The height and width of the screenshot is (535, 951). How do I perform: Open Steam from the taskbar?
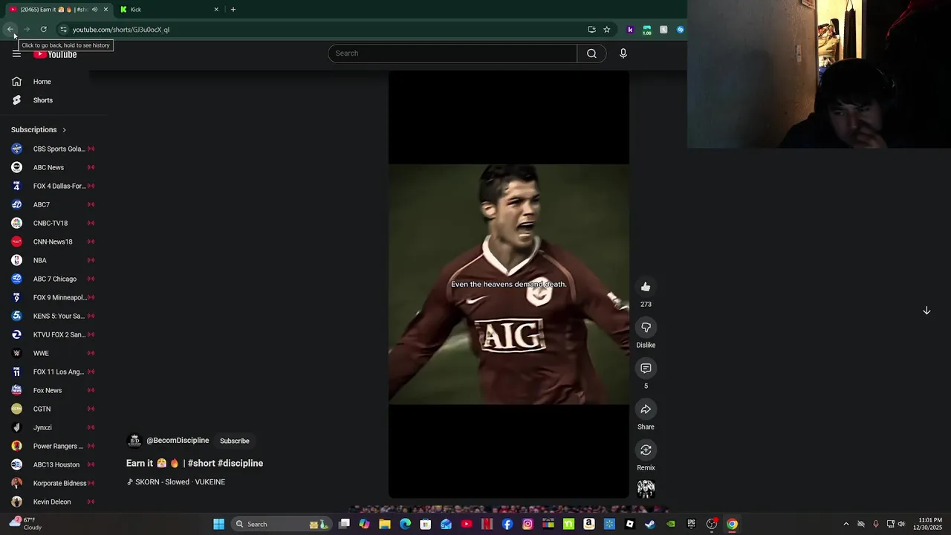point(650,524)
